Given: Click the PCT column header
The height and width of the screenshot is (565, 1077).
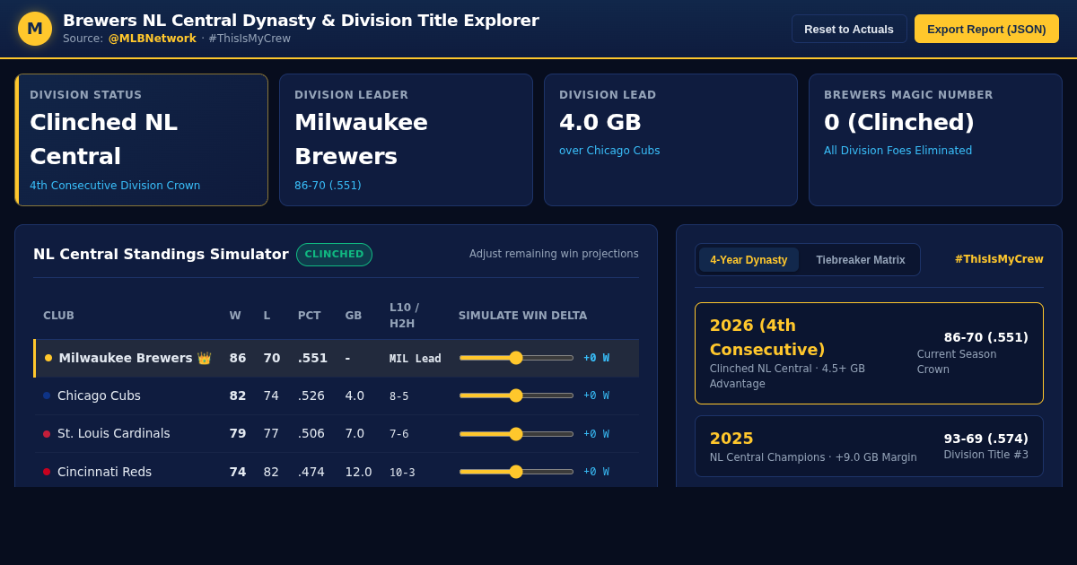Looking at the screenshot, I should (309, 316).
